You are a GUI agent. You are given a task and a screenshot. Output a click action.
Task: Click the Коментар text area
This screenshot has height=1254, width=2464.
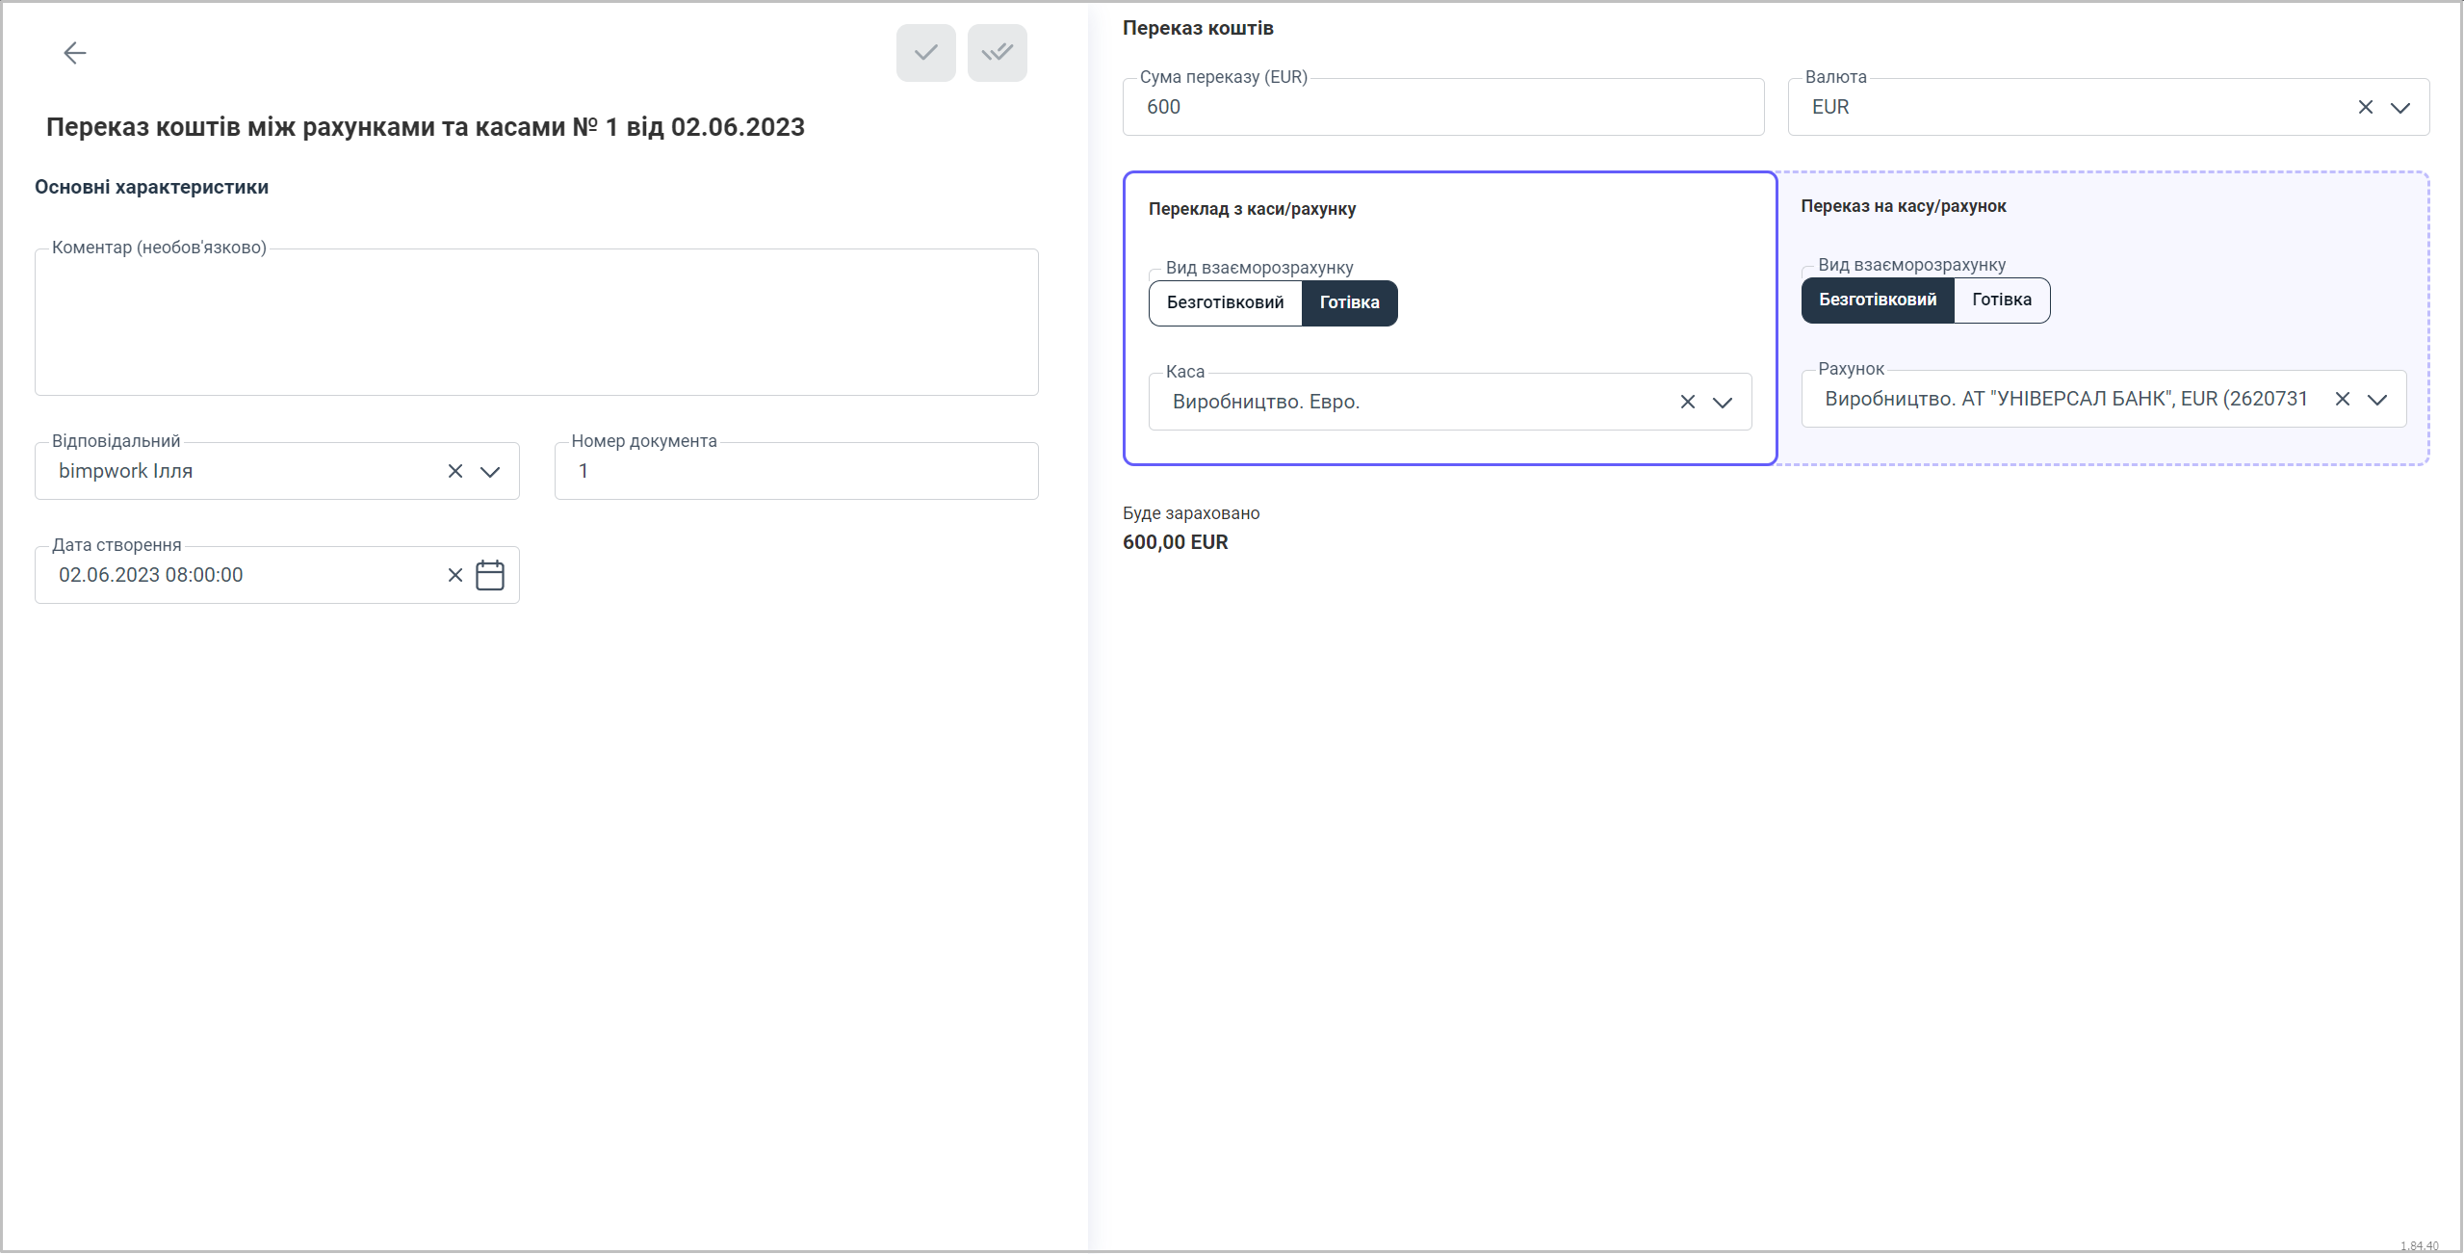[535, 323]
